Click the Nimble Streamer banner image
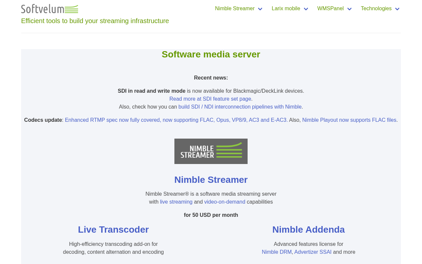 [x=211, y=151]
